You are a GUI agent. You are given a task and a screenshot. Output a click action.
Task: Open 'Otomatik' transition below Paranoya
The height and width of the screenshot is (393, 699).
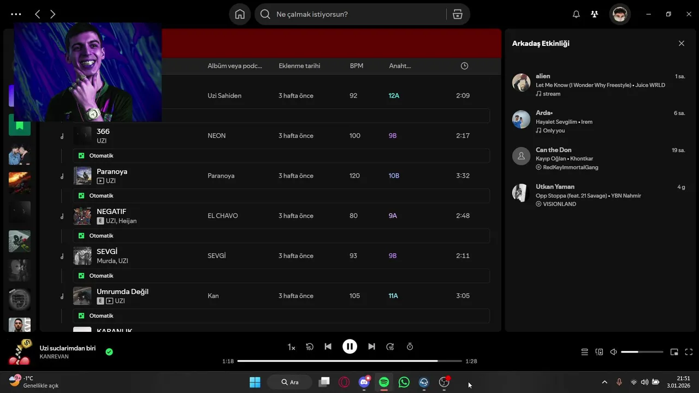pyautogui.click(x=281, y=195)
